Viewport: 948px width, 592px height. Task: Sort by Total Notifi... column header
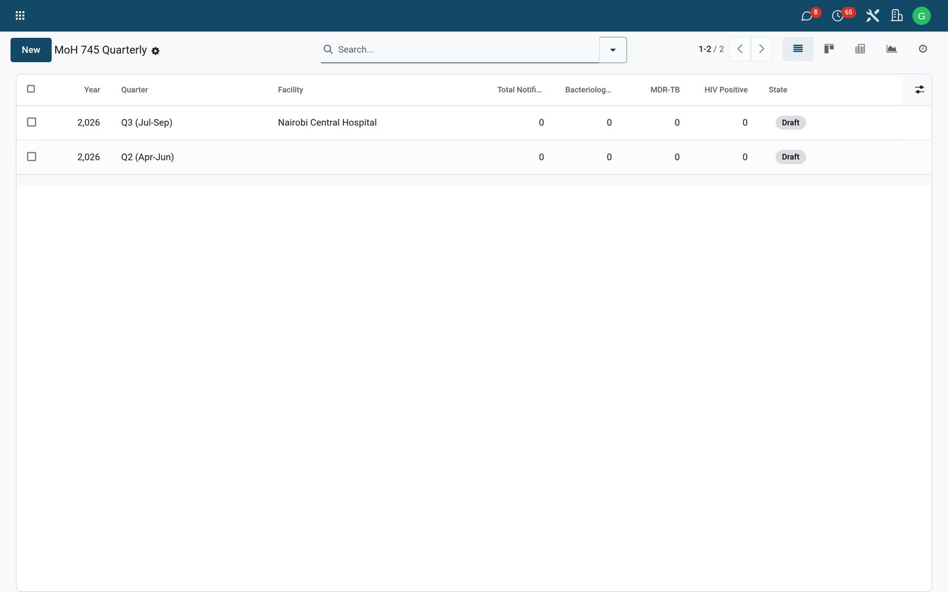tap(519, 90)
